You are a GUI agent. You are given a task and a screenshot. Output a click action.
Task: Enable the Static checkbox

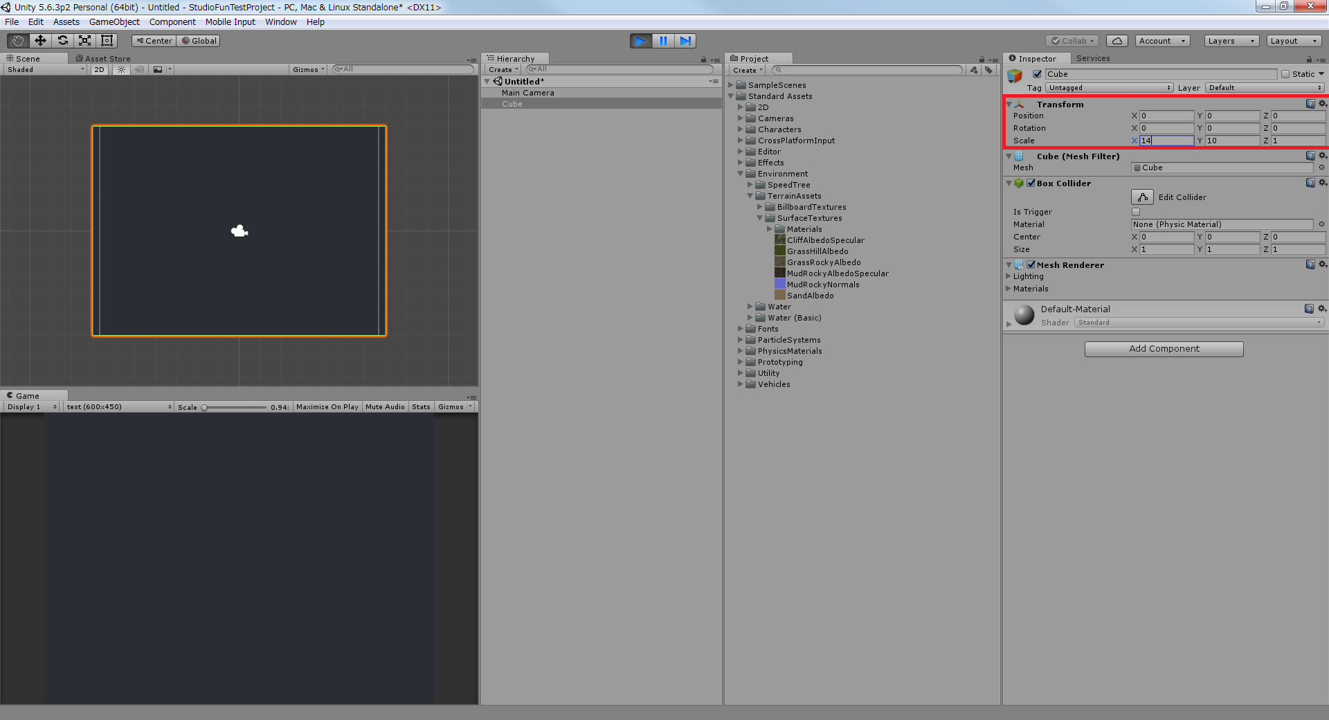(x=1285, y=74)
